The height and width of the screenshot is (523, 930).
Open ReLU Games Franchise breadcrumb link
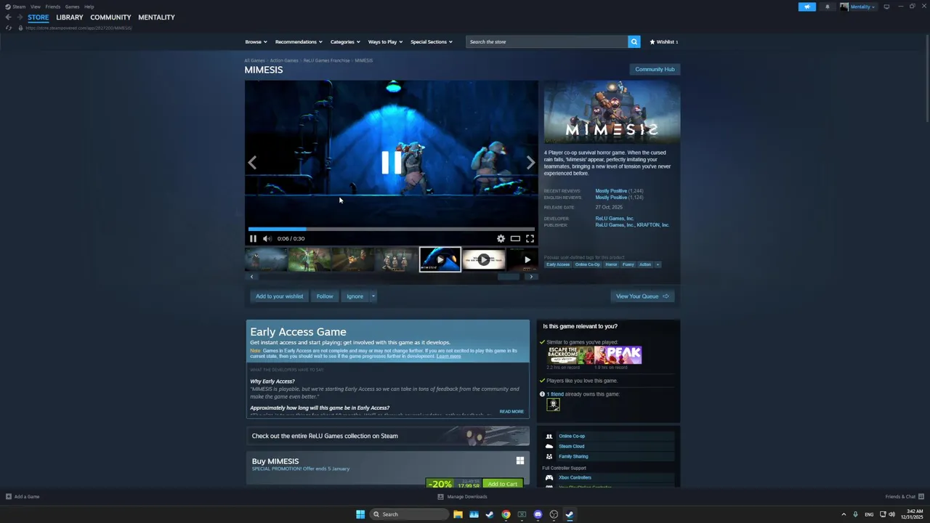[326, 60]
